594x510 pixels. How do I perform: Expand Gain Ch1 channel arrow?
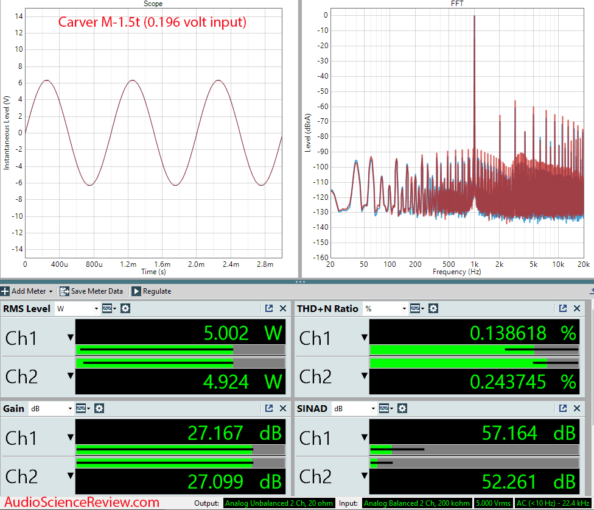tap(71, 437)
